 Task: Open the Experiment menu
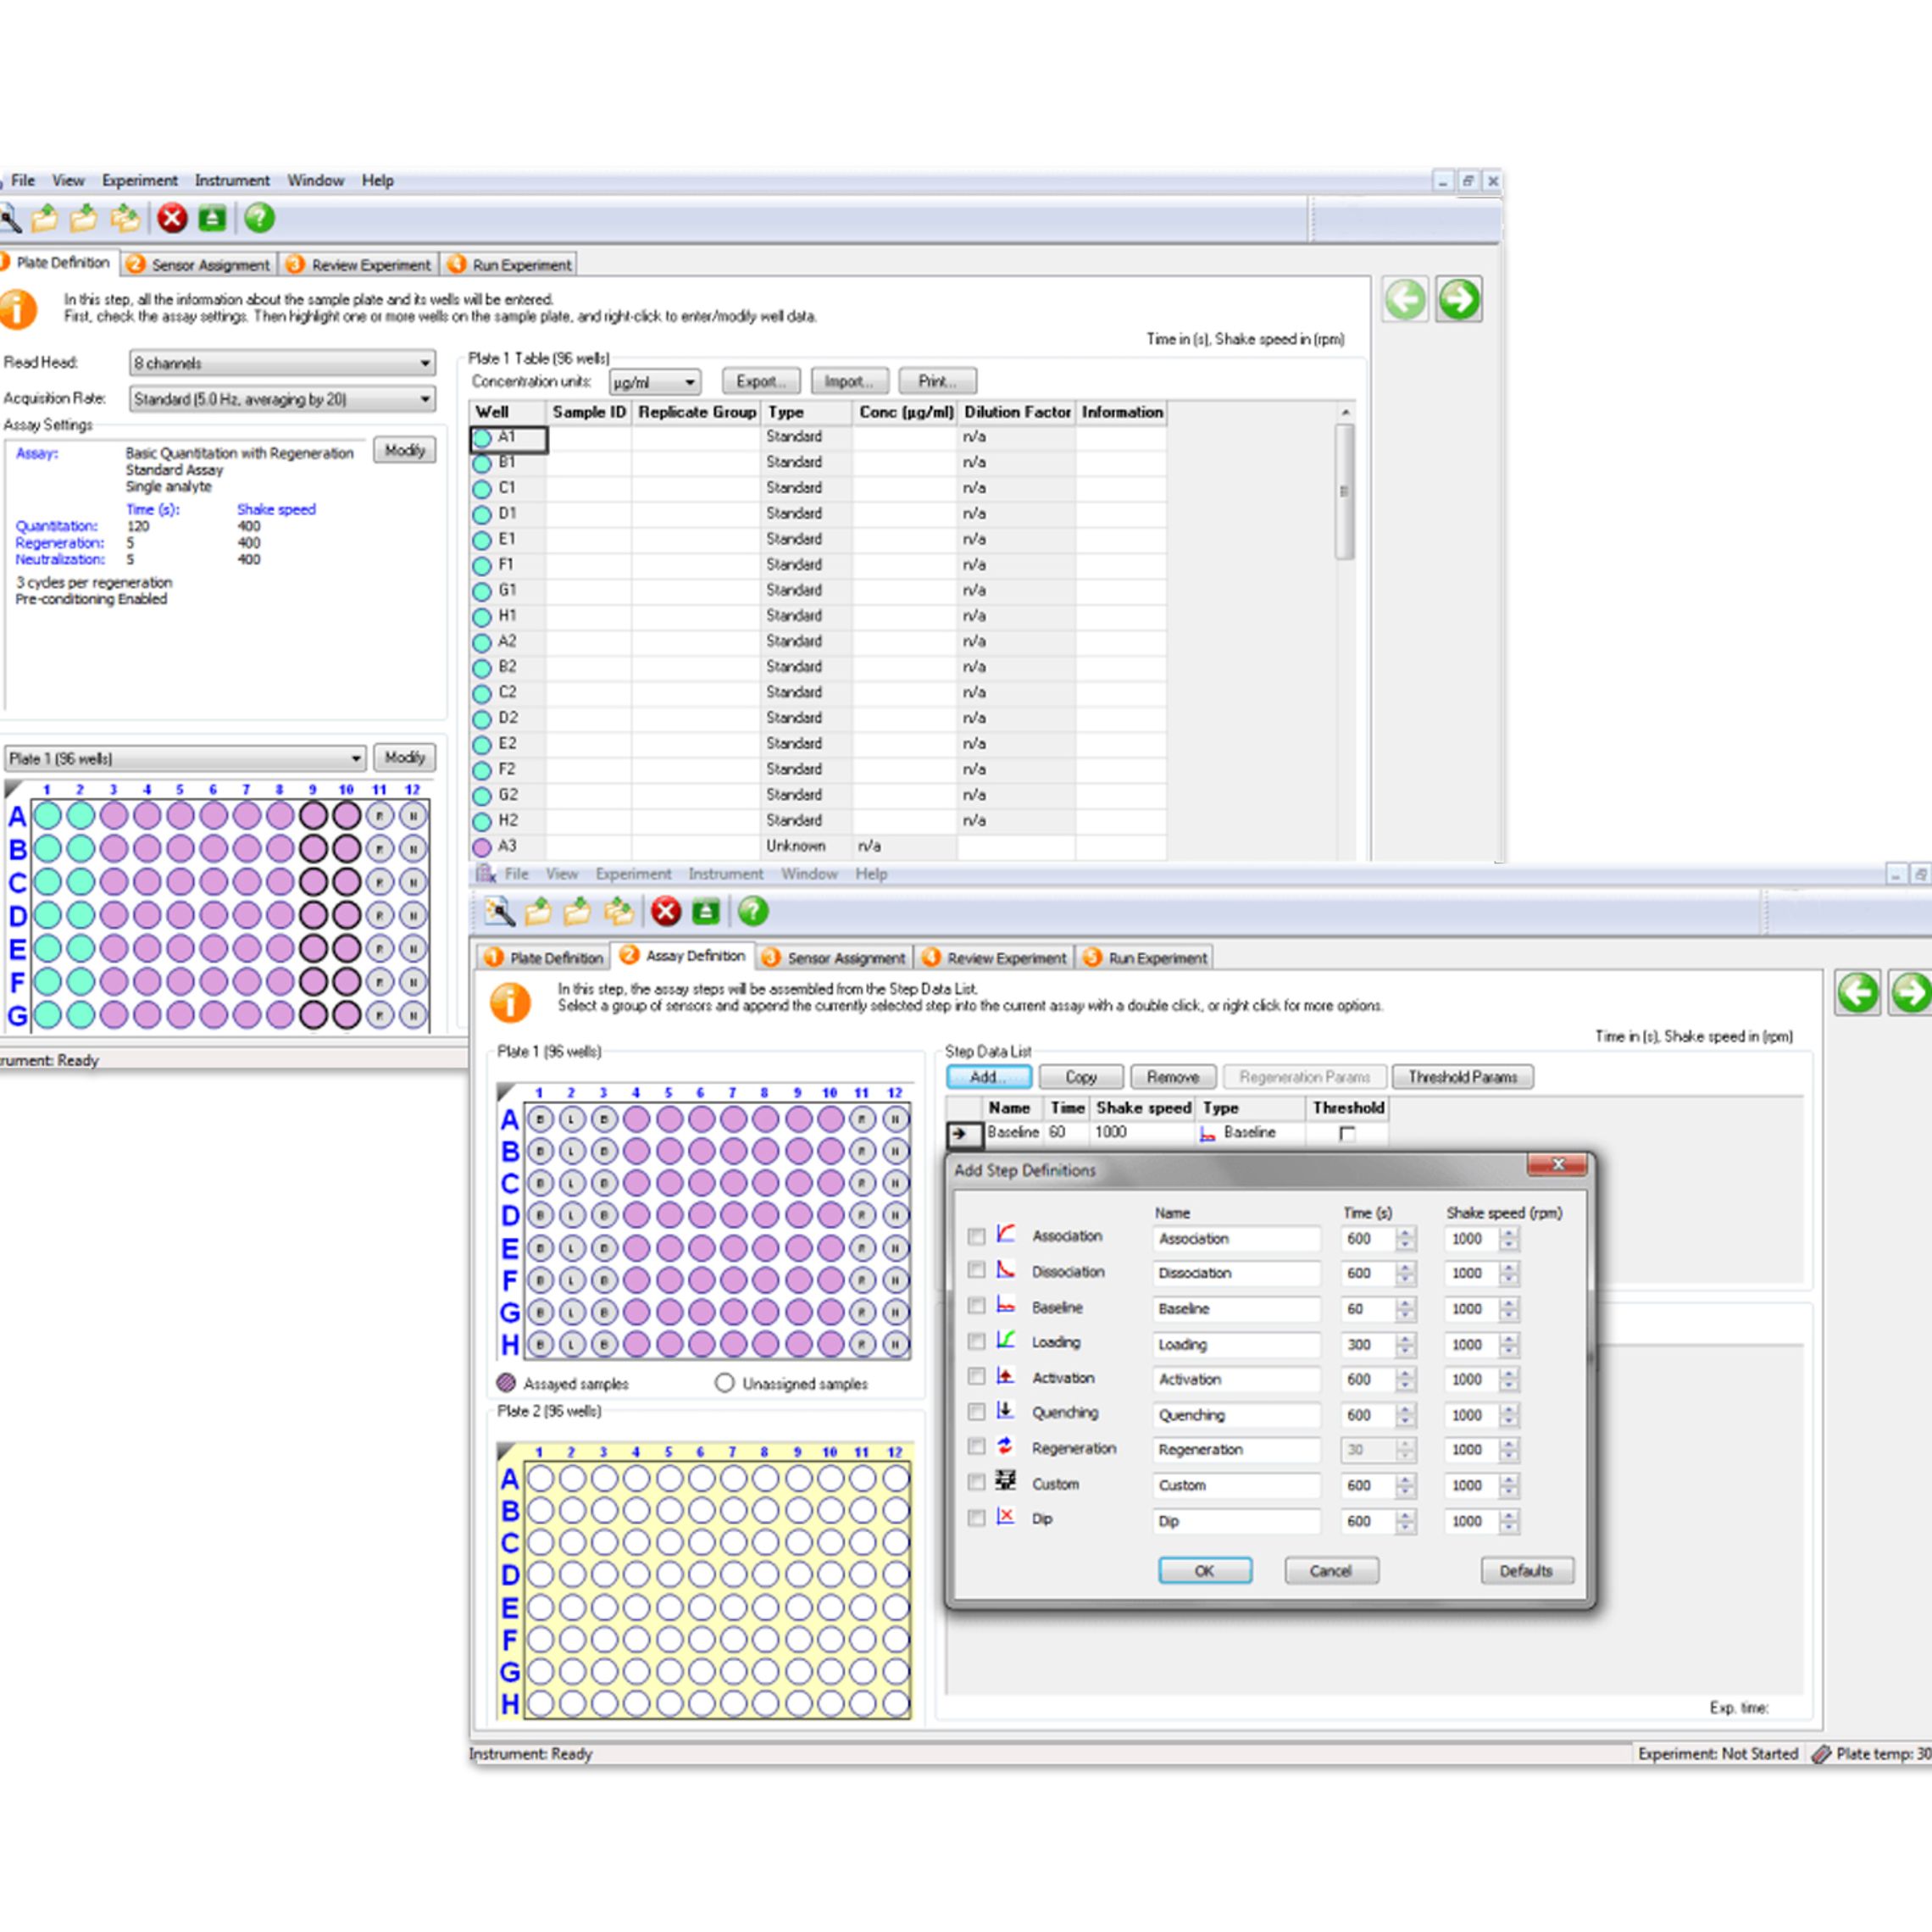pyautogui.click(x=140, y=181)
